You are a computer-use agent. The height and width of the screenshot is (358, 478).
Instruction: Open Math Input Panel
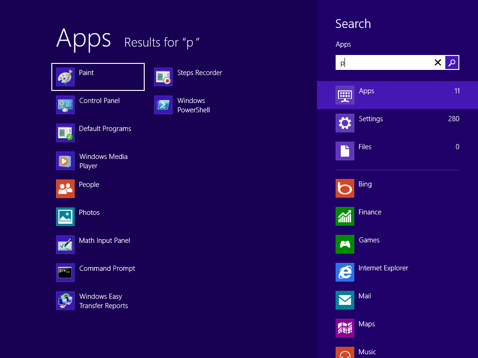pos(65,245)
